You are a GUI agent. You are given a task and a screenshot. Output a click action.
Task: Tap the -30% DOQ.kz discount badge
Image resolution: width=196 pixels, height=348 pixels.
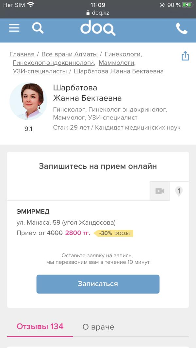point(114,233)
